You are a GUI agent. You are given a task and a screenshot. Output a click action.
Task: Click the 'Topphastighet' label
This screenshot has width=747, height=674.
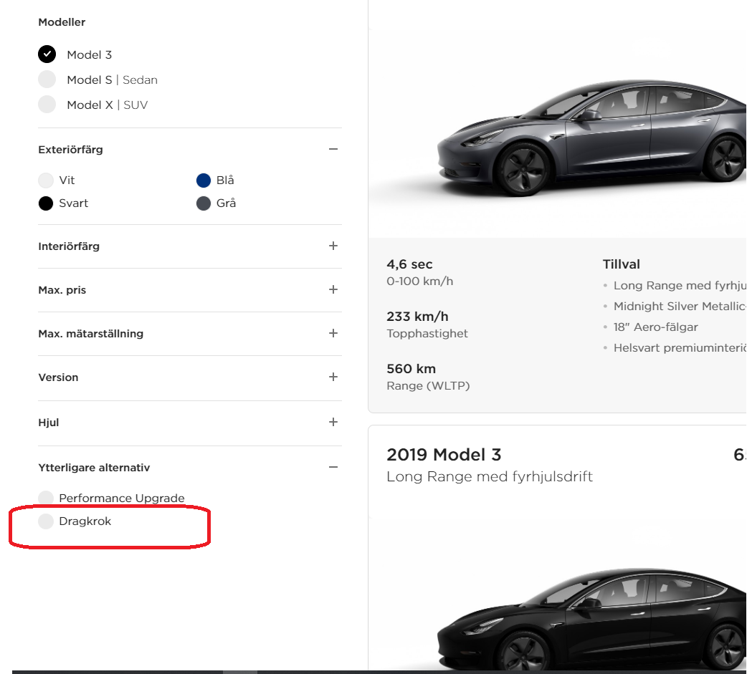pos(427,333)
